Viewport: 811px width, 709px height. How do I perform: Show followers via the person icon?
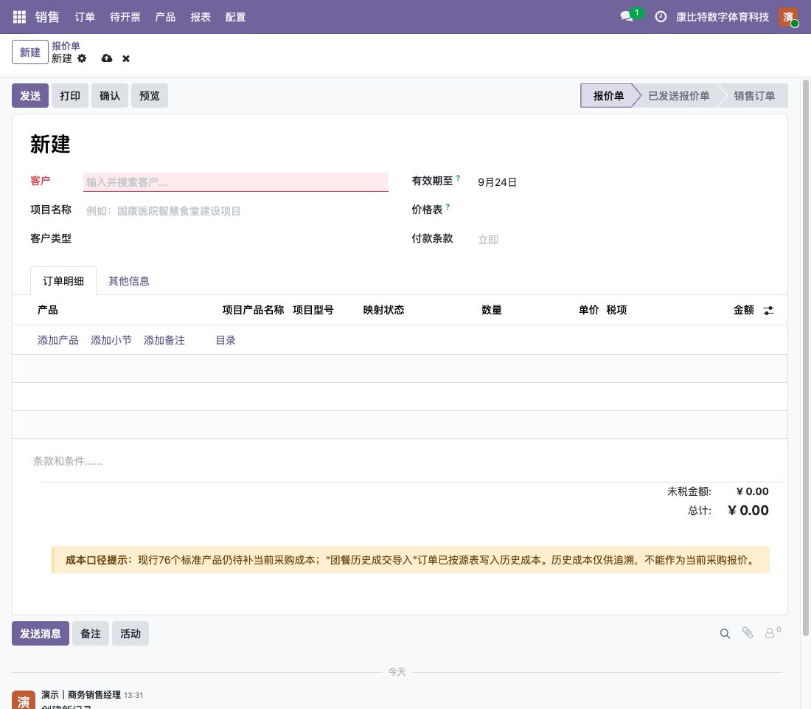tap(772, 633)
